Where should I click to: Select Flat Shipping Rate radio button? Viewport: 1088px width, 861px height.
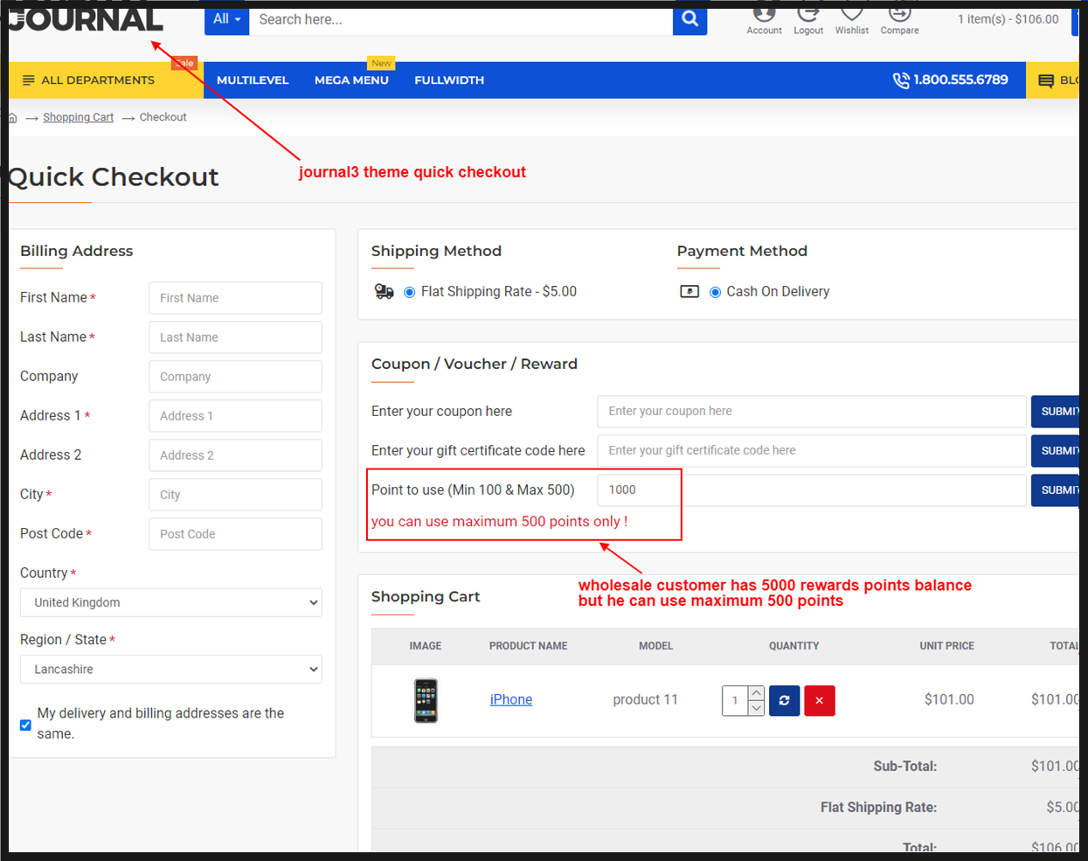coord(410,292)
